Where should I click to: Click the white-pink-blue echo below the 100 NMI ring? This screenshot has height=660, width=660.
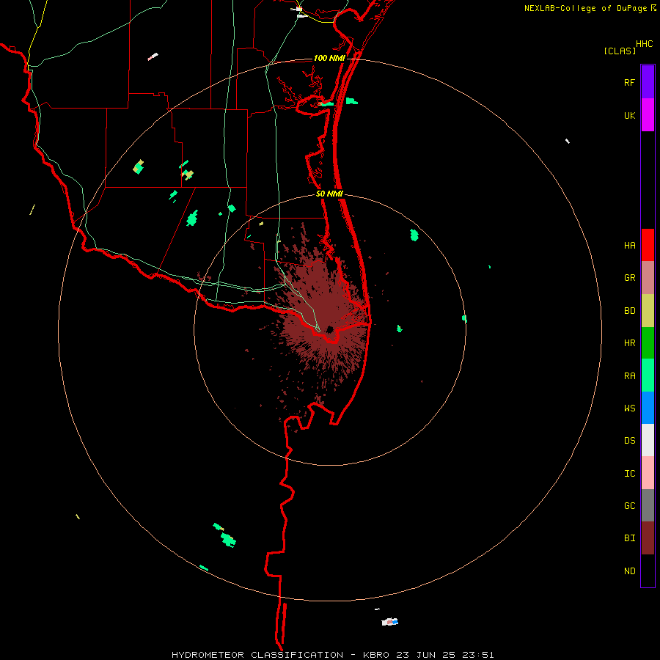[x=390, y=622]
